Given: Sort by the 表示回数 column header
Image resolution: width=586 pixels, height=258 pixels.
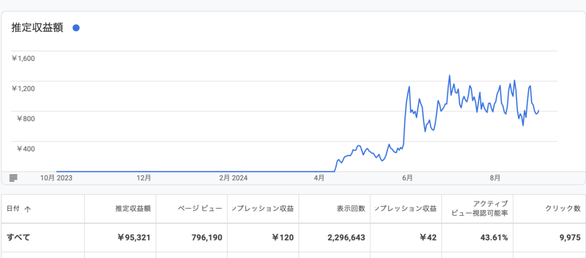Looking at the screenshot, I should click(x=351, y=209).
